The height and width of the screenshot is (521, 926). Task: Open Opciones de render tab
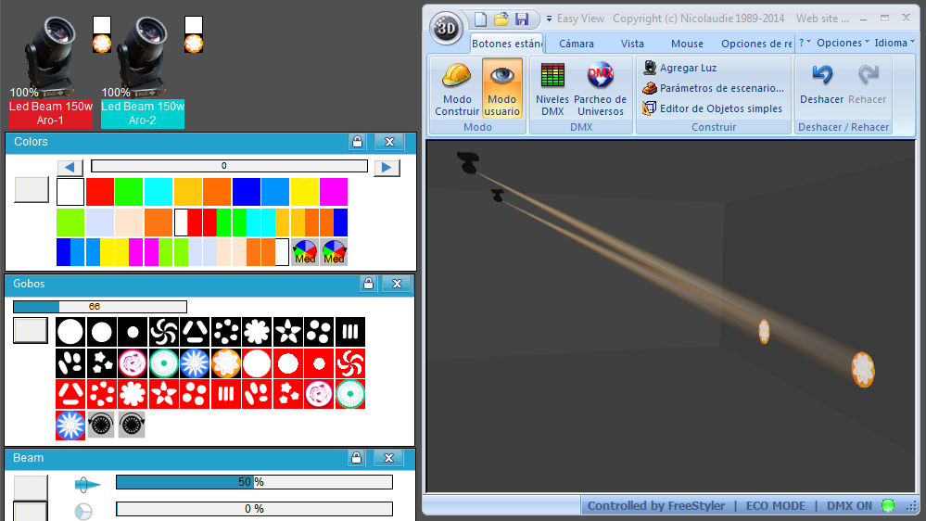[756, 44]
